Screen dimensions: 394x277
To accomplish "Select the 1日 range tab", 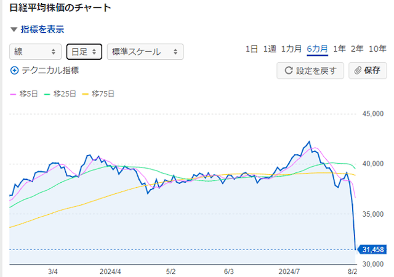I will coord(252,49).
